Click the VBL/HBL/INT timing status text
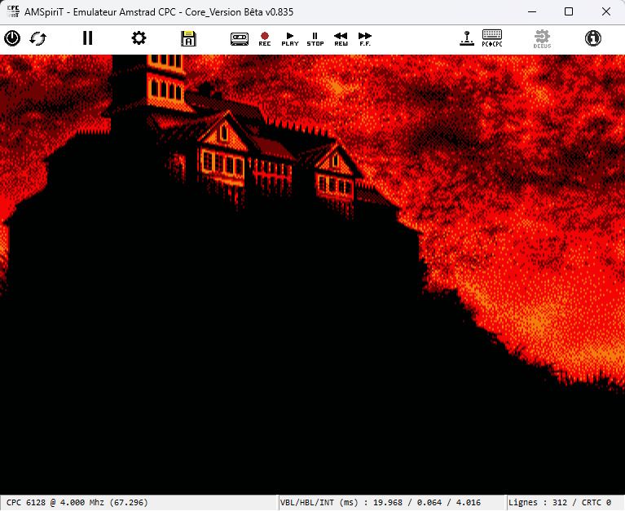 [x=381, y=502]
